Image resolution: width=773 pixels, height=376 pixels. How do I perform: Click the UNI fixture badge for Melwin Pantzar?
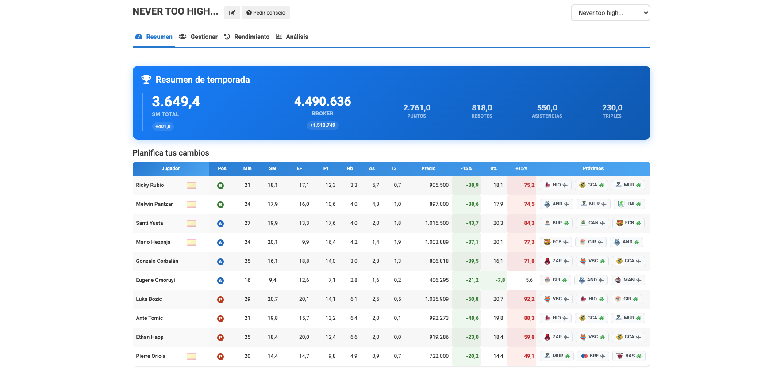[x=629, y=204]
